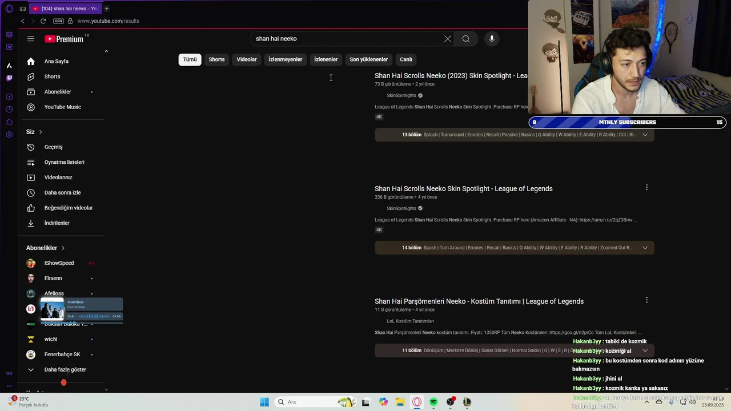The height and width of the screenshot is (411, 731).
Task: Select the Videolar filter chip
Action: coord(247,59)
